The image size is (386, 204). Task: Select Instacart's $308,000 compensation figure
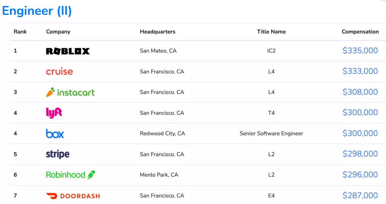click(x=360, y=92)
